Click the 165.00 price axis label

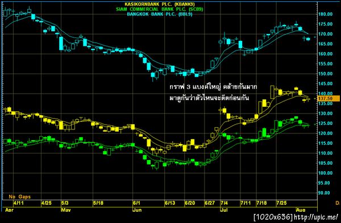325,44
